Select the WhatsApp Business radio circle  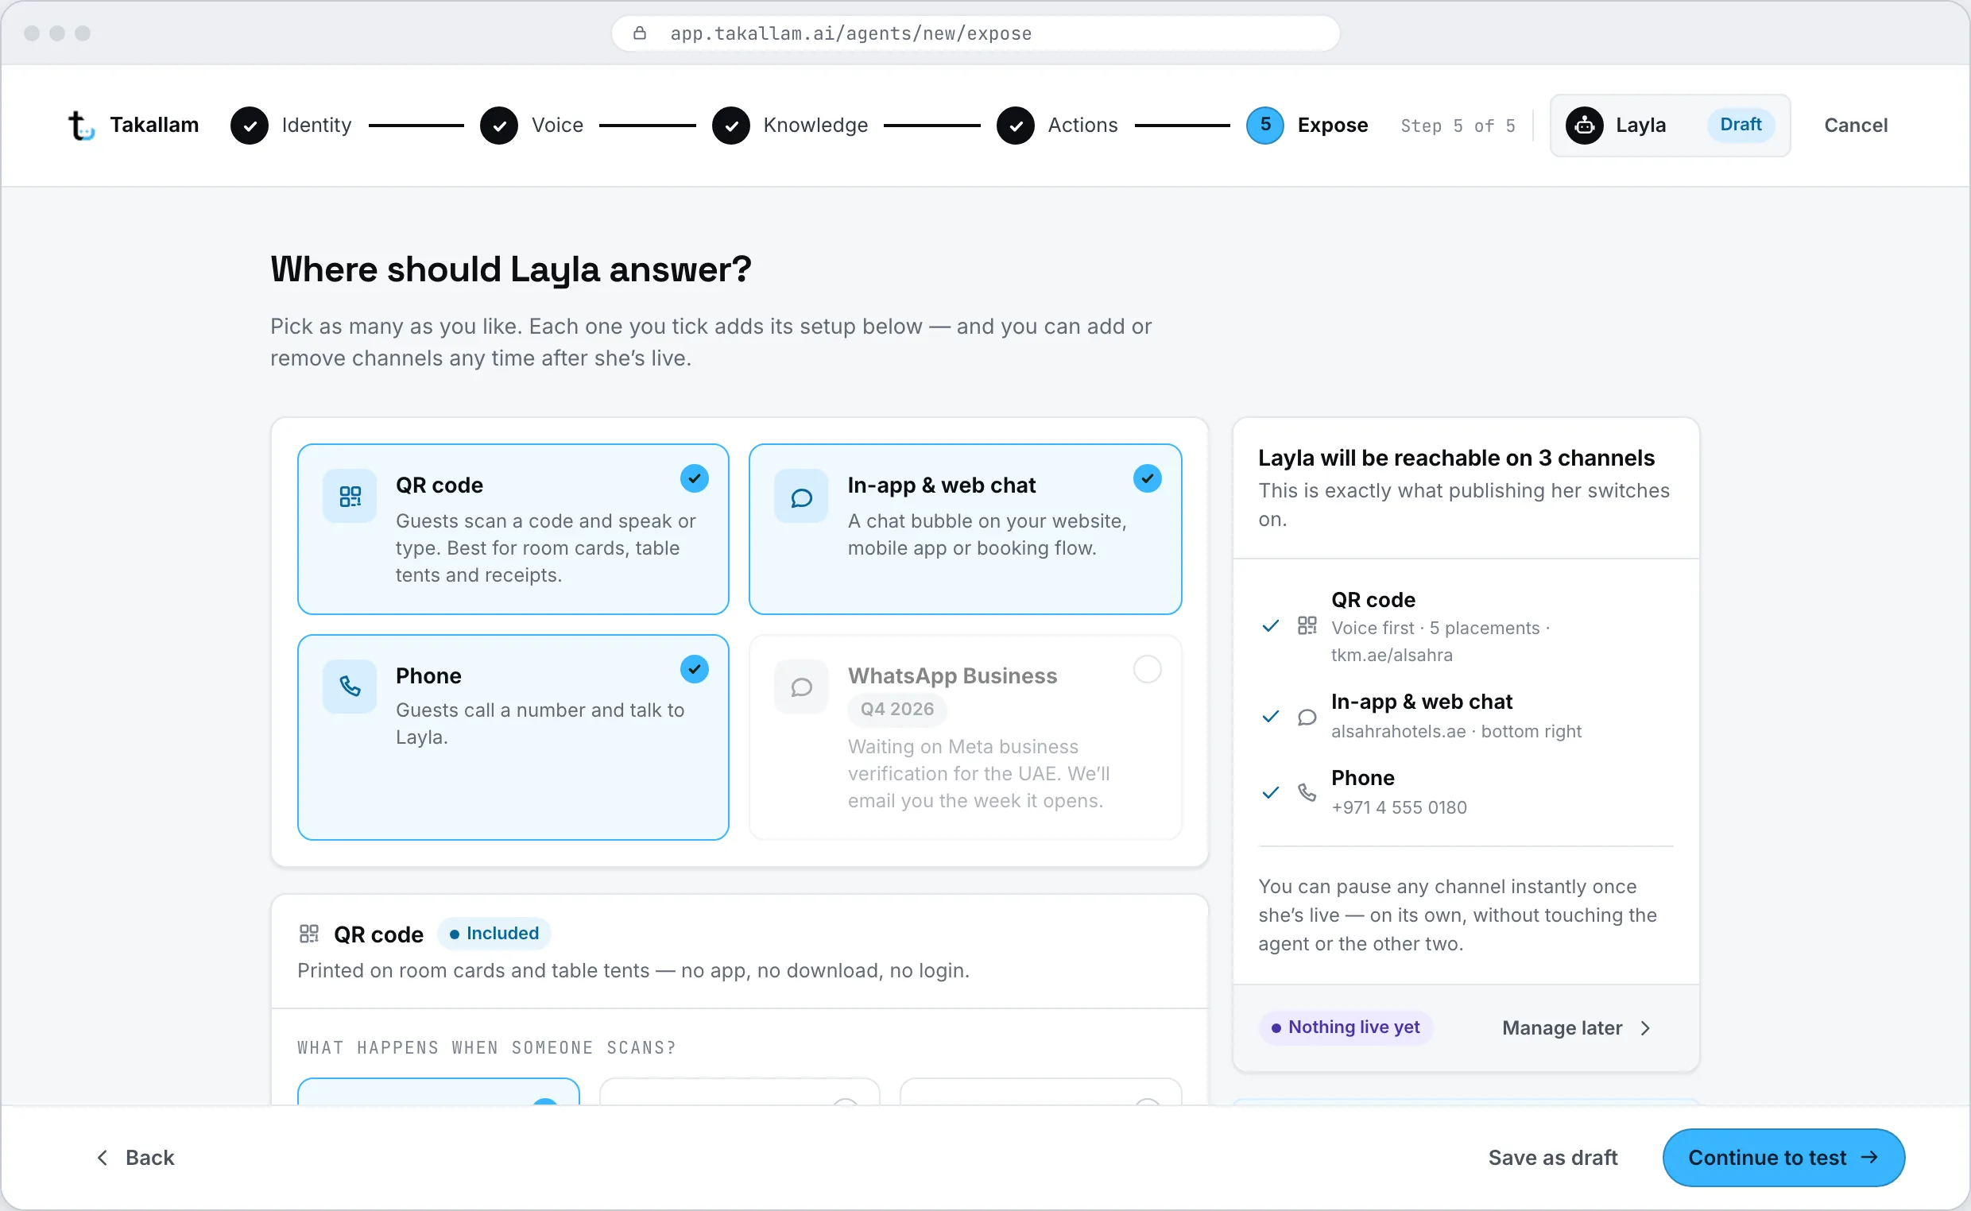click(x=1147, y=669)
